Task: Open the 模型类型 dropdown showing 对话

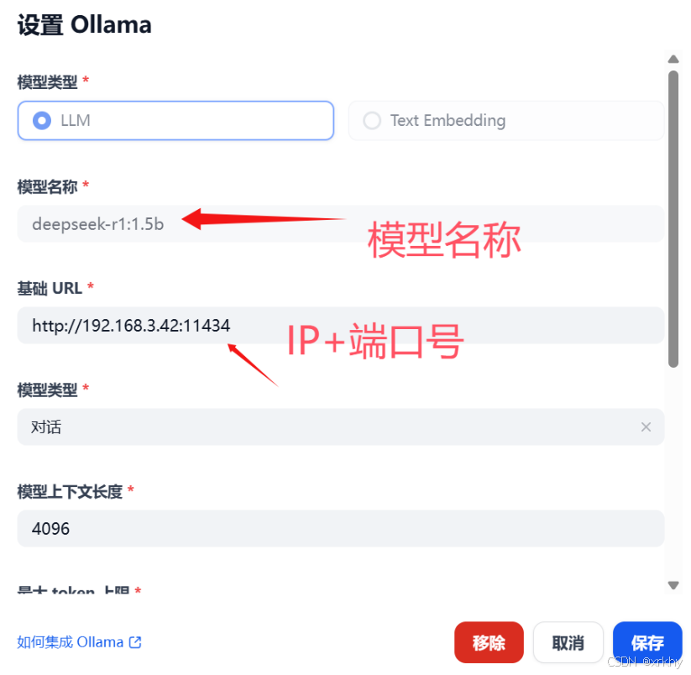Action: 341,427
